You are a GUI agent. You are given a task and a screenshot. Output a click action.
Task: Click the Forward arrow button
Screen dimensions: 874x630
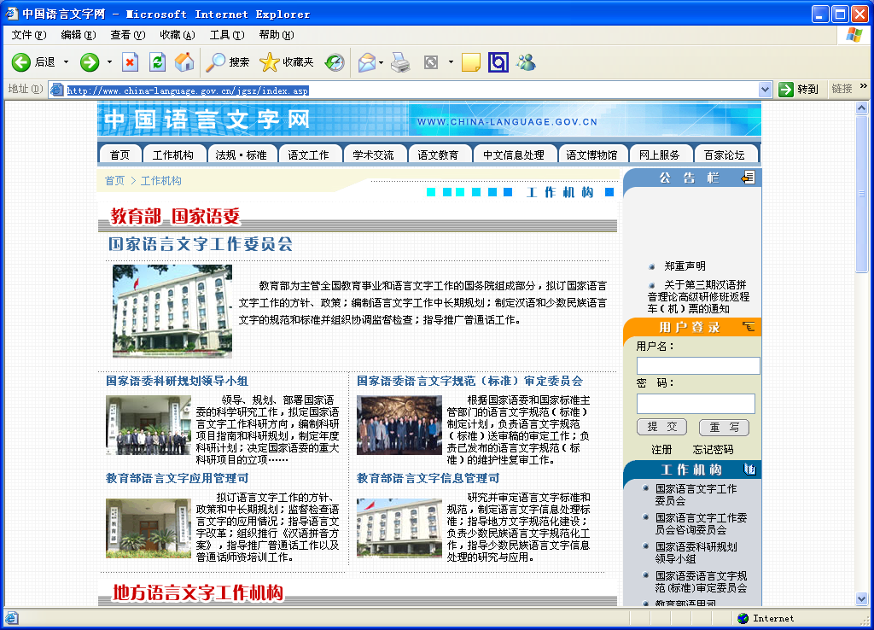[90, 62]
